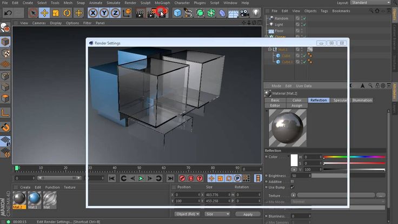Viewport: 398px width, 224px height.
Task: Switch to the Color material tab
Action: (x=297, y=100)
